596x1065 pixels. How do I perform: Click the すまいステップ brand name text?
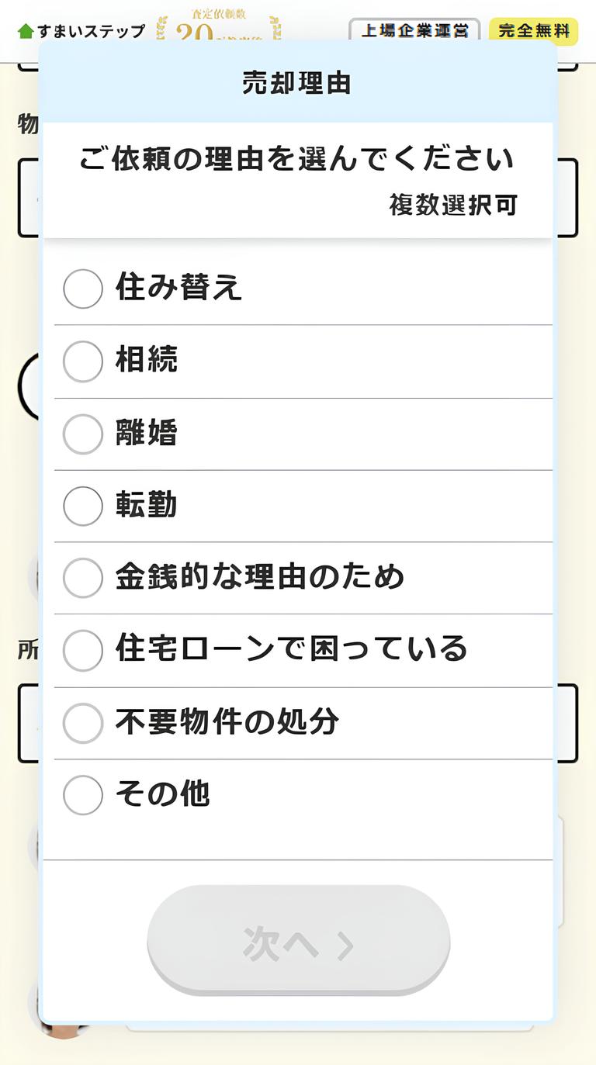(91, 31)
